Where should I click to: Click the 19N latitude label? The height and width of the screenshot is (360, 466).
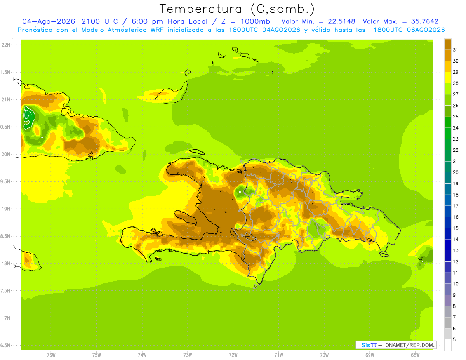coord(6,209)
